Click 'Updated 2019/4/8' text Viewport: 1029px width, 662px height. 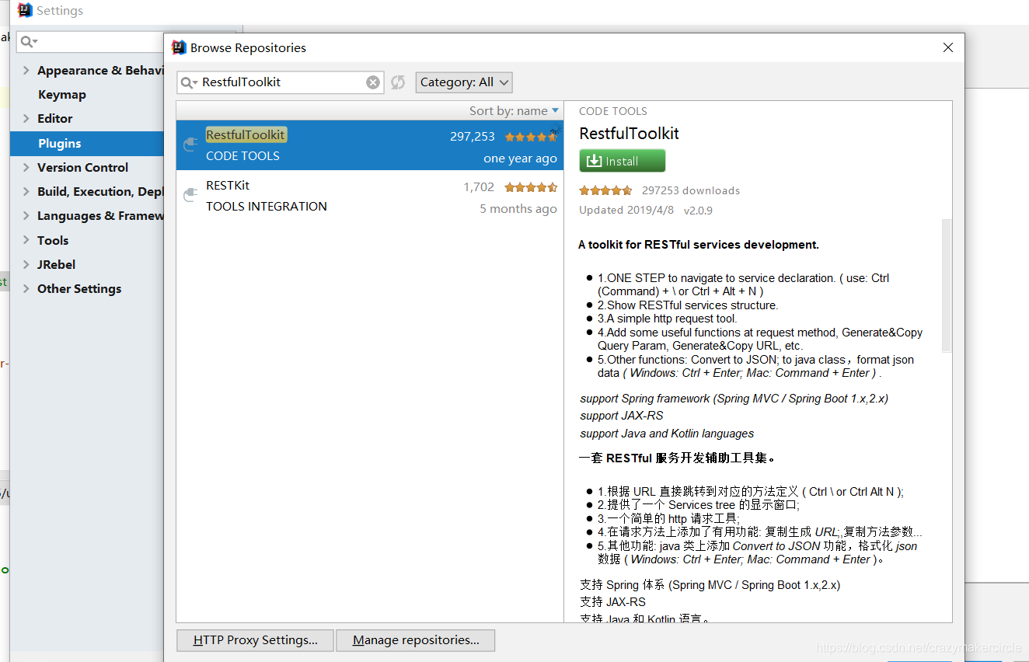627,210
